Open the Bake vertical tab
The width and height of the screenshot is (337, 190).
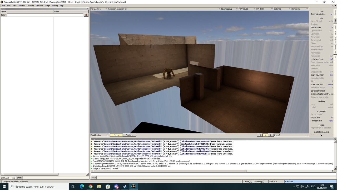335,33
